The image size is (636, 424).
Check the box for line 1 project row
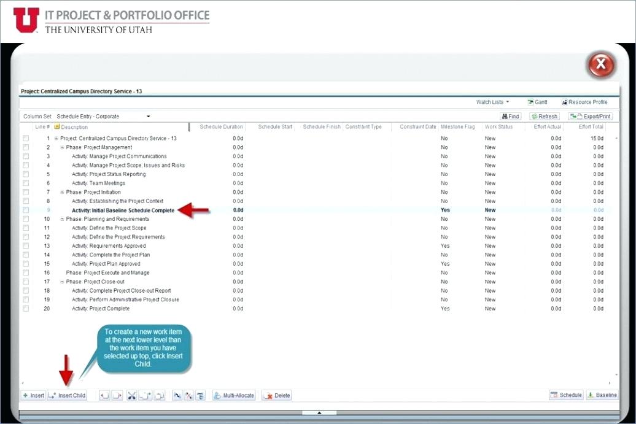pyautogui.click(x=26, y=139)
